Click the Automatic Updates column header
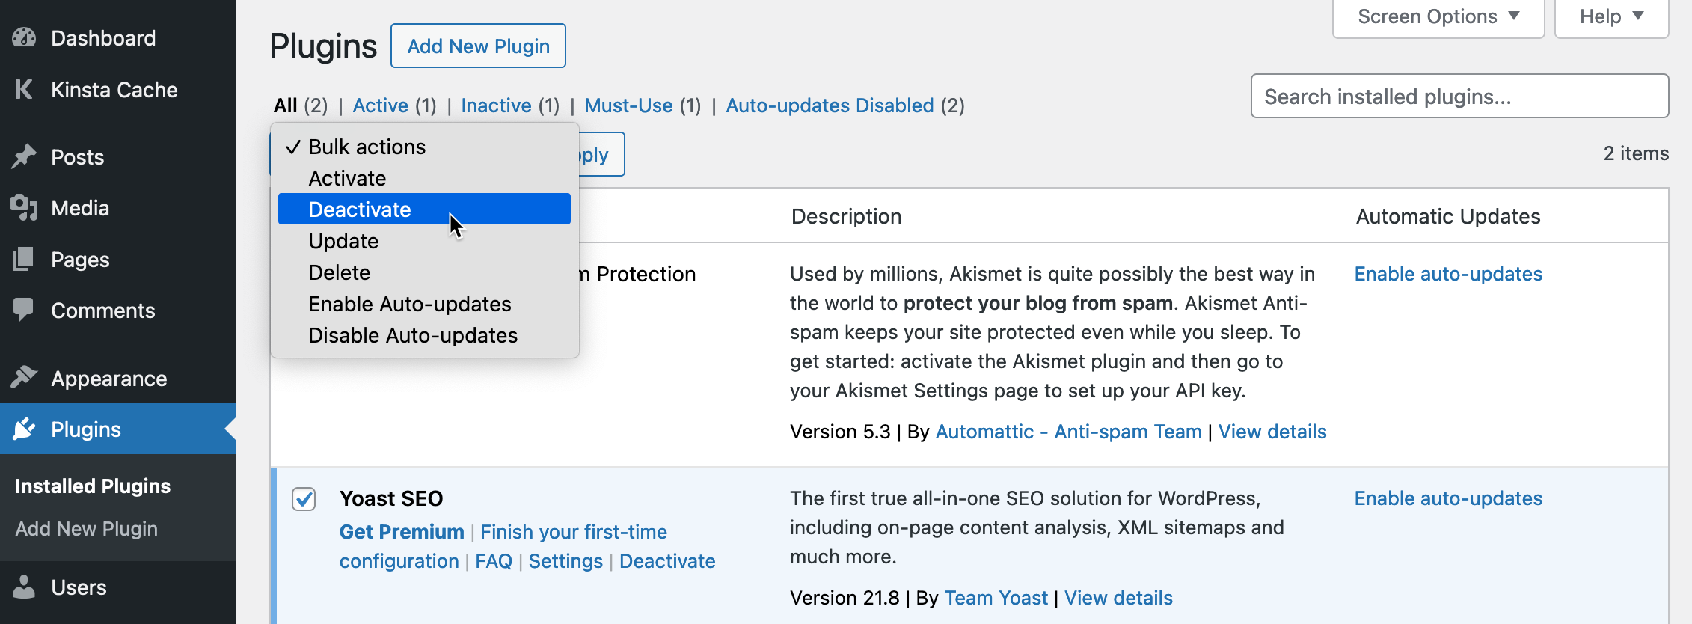This screenshot has width=1692, height=624. (x=1448, y=216)
